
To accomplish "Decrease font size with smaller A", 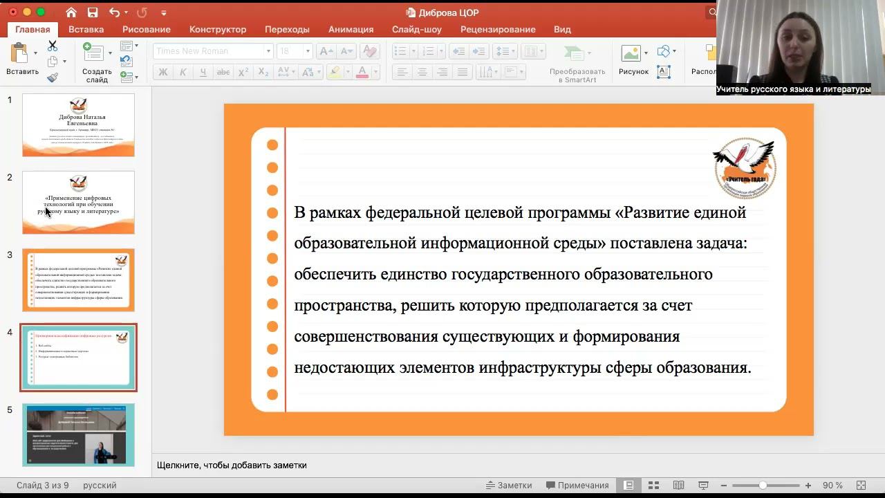I will [x=347, y=51].
